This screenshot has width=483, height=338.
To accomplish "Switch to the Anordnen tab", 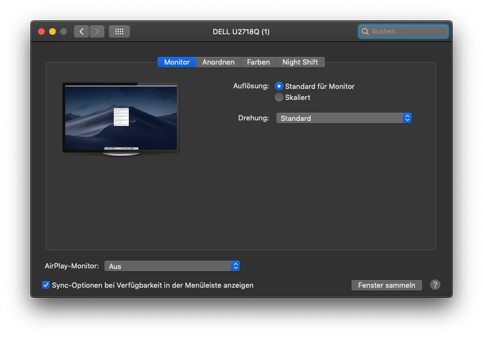I will click(x=218, y=62).
